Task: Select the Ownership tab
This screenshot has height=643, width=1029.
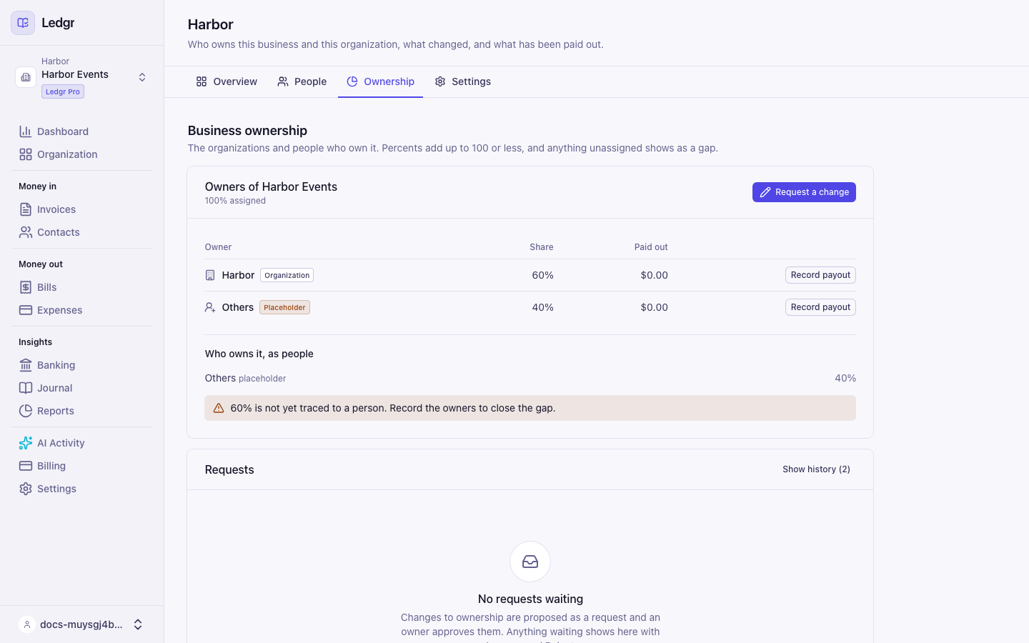Action: (x=380, y=81)
